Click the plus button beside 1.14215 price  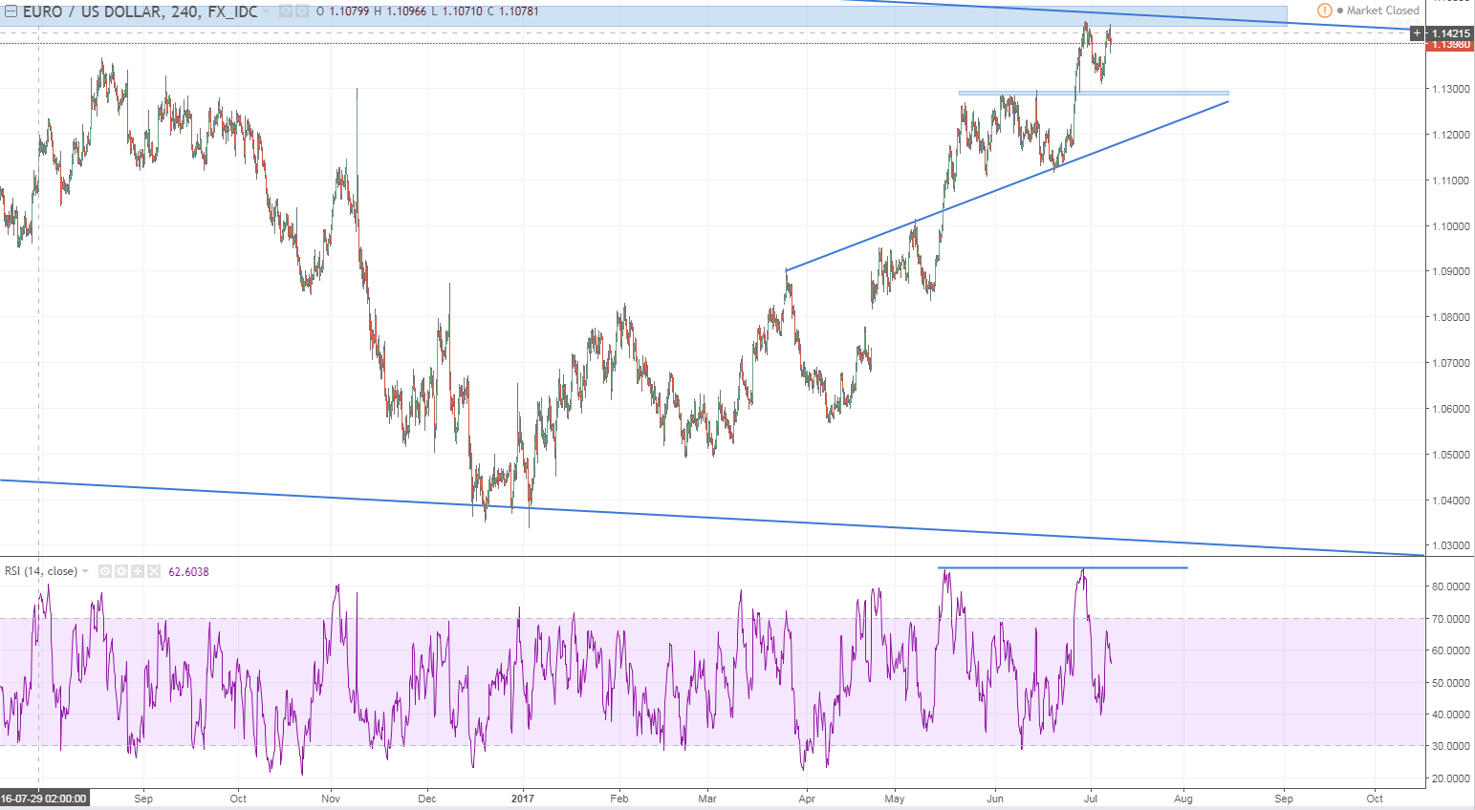[x=1417, y=33]
